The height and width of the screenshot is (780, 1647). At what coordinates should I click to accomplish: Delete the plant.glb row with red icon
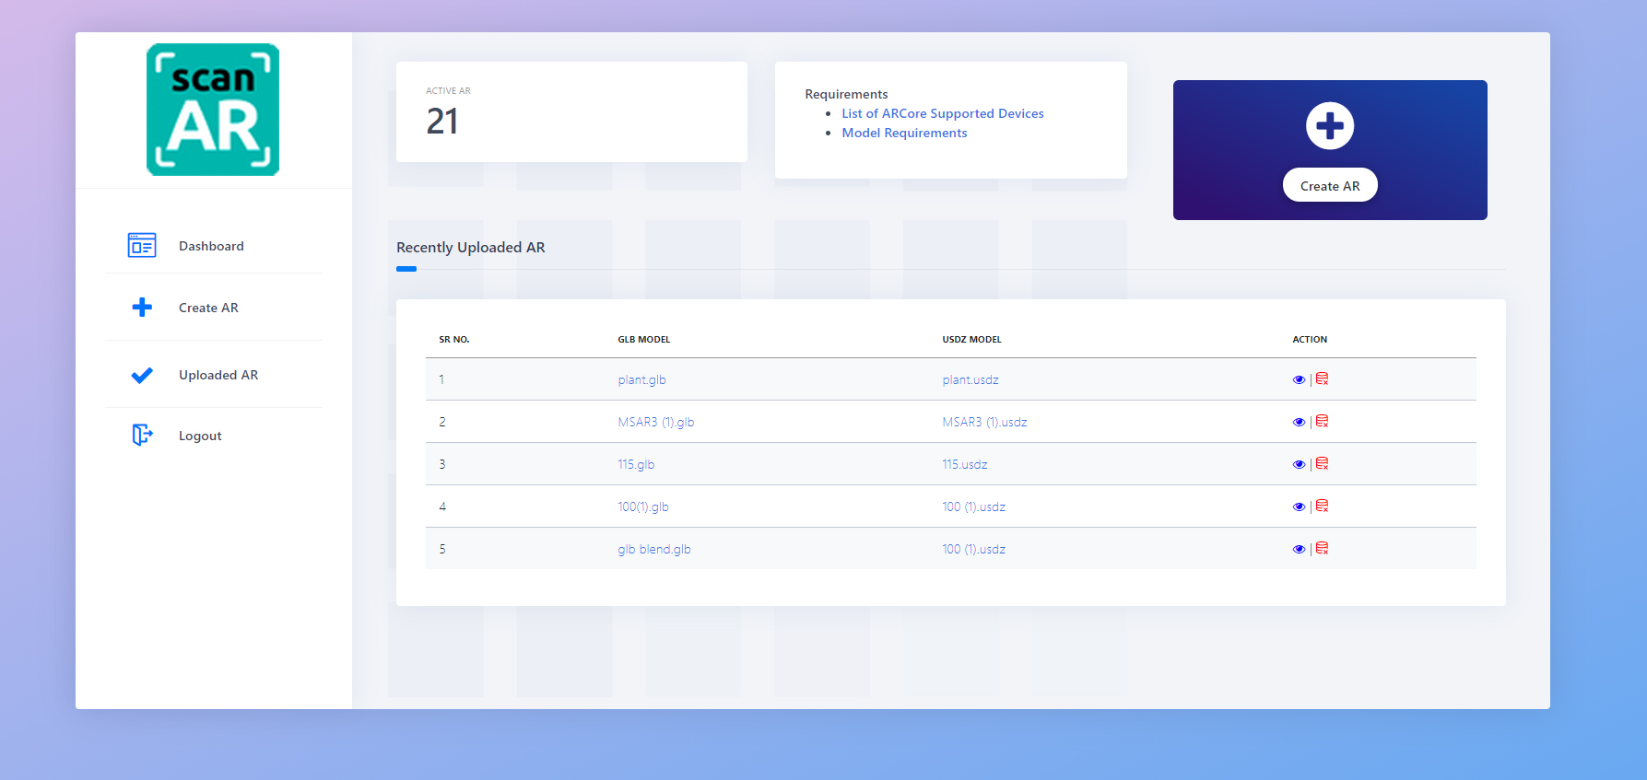pos(1322,378)
